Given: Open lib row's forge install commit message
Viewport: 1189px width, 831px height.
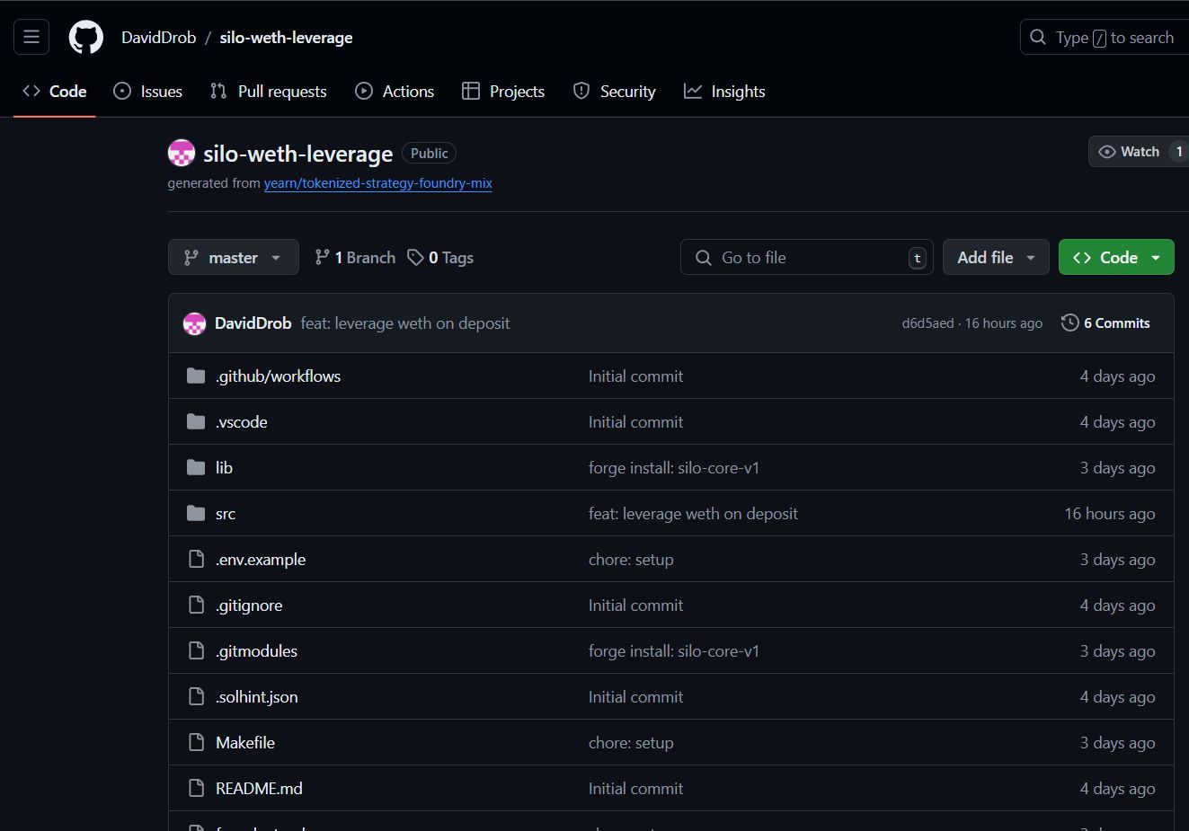Looking at the screenshot, I should tap(674, 467).
